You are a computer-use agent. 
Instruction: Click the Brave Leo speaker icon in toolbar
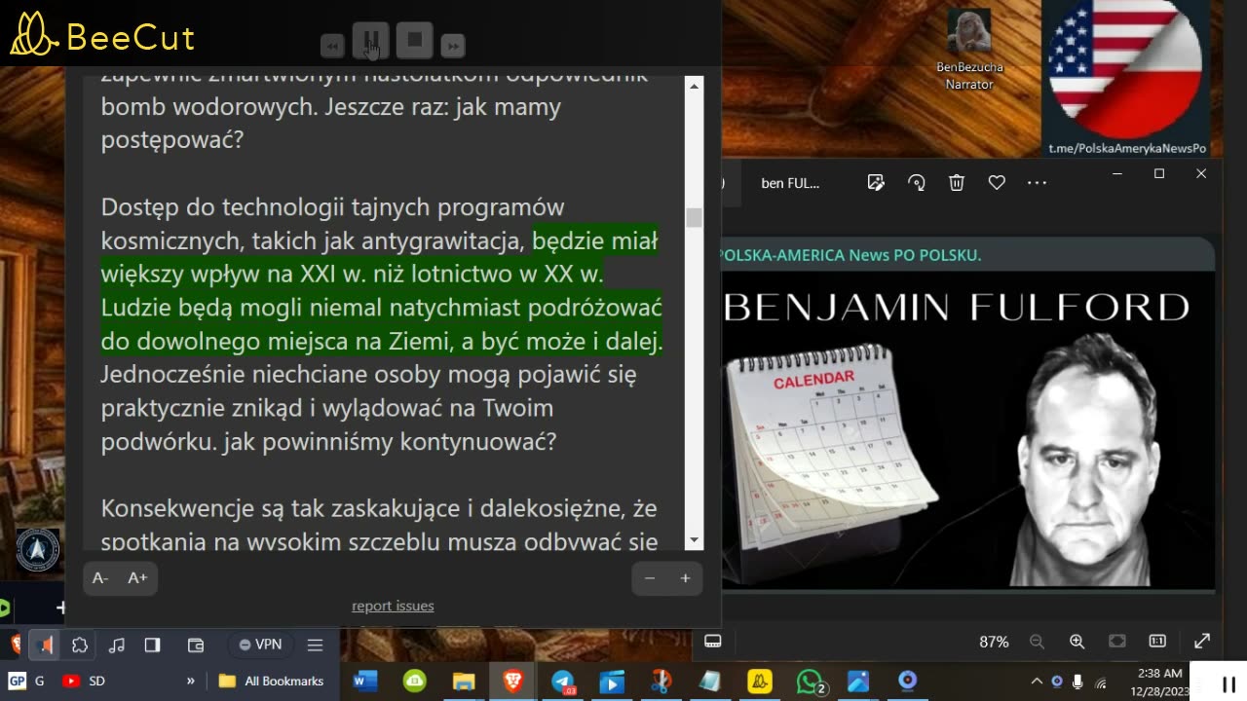(45, 645)
